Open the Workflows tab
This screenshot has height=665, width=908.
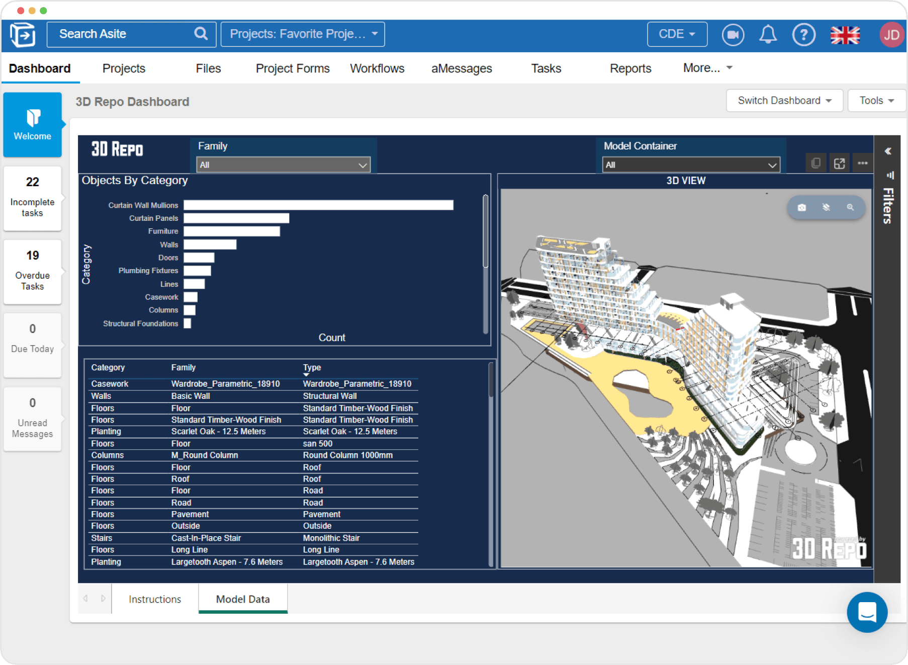pyautogui.click(x=377, y=68)
